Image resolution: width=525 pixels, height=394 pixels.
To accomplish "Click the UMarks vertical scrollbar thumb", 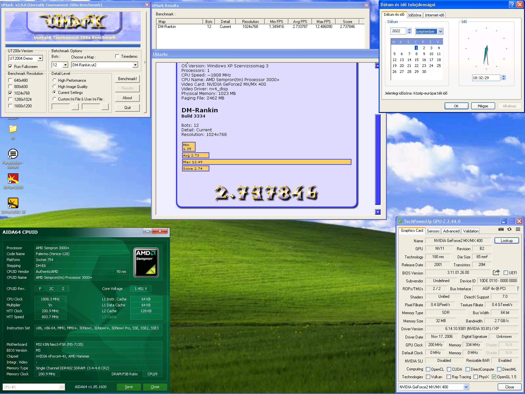I will point(377,160).
